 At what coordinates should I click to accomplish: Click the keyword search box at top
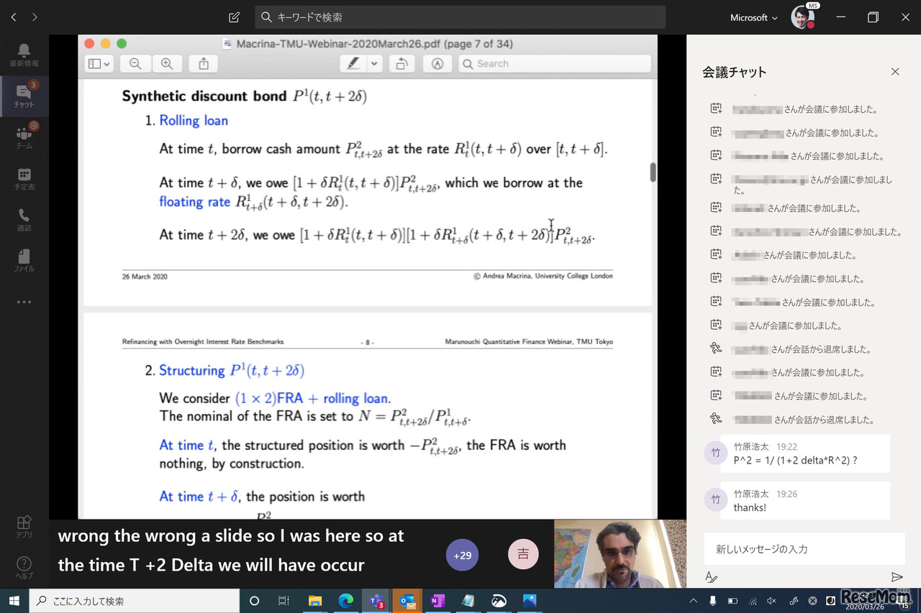point(460,17)
